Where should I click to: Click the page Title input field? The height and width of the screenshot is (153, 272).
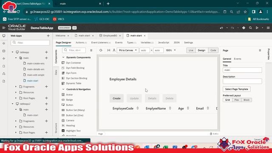[x=242, y=70]
